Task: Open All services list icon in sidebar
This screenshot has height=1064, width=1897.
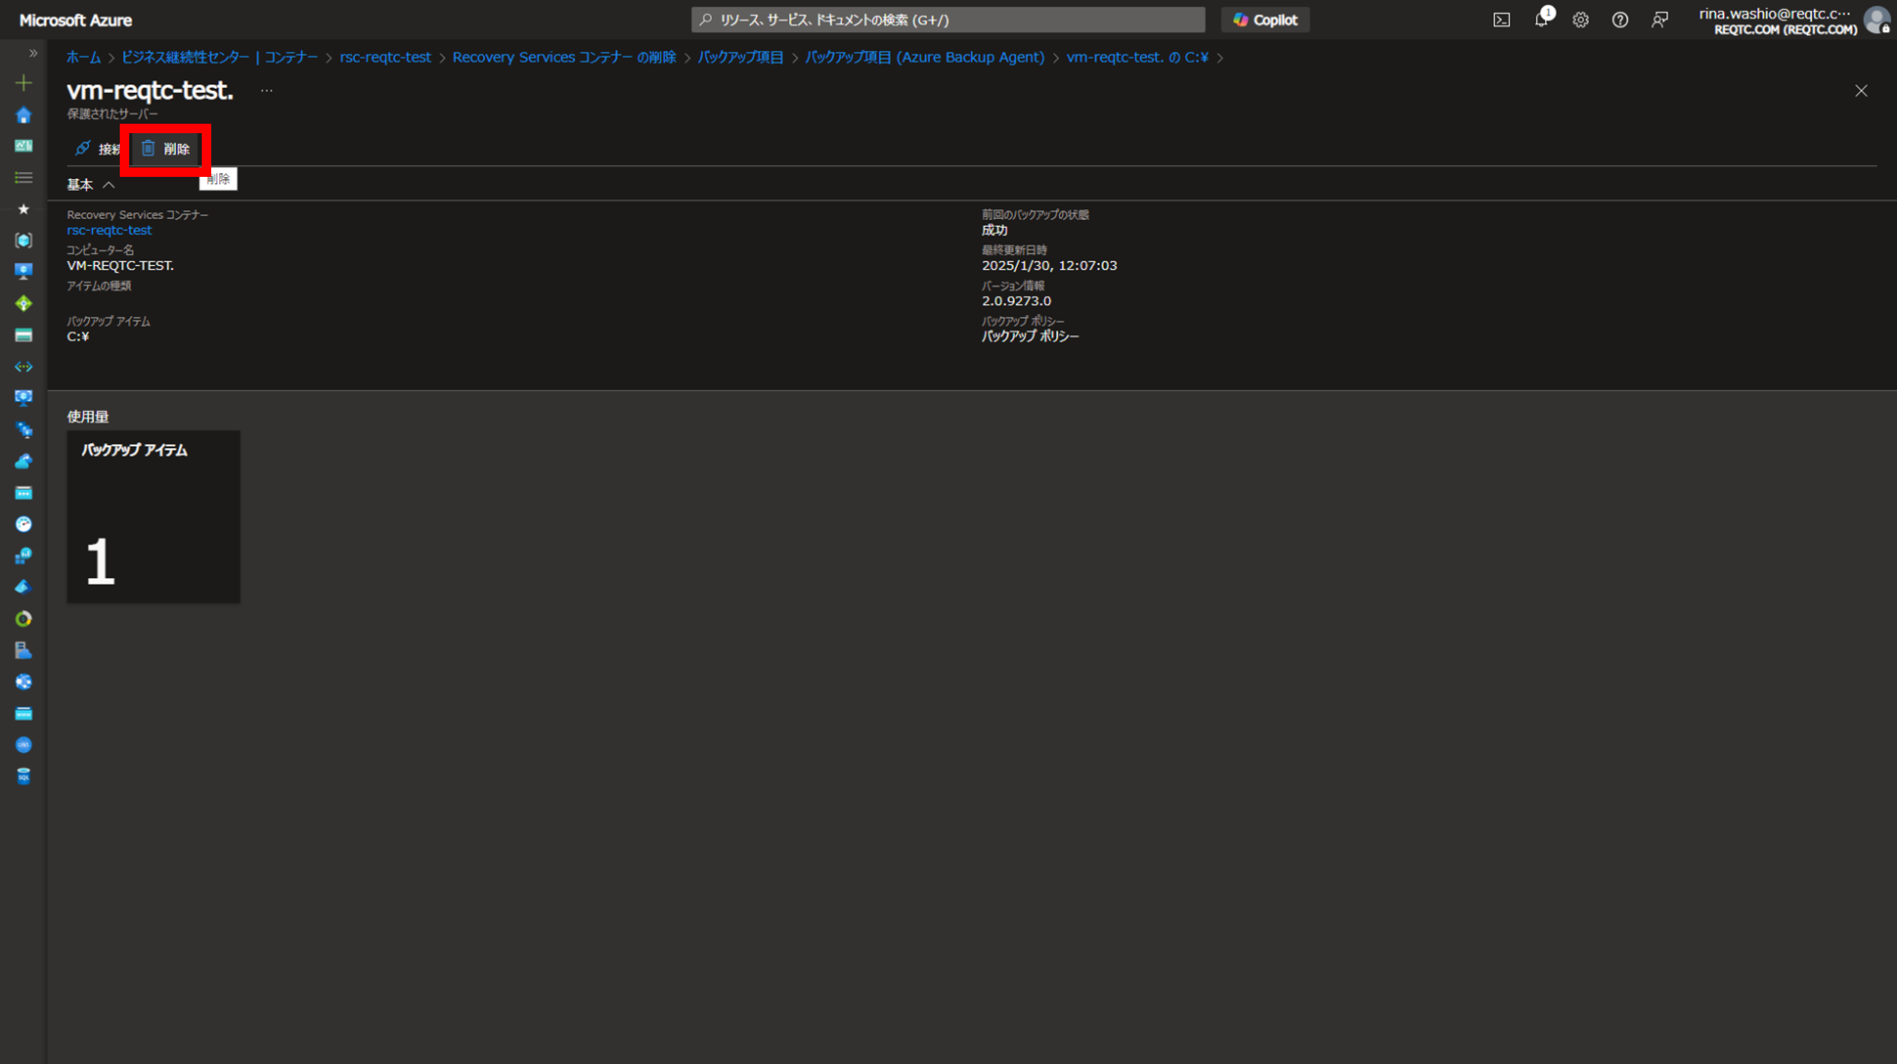Action: click(x=24, y=178)
